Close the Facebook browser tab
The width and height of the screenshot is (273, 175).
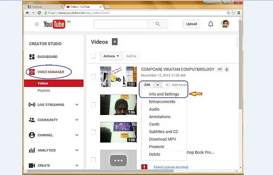coord(61,7)
